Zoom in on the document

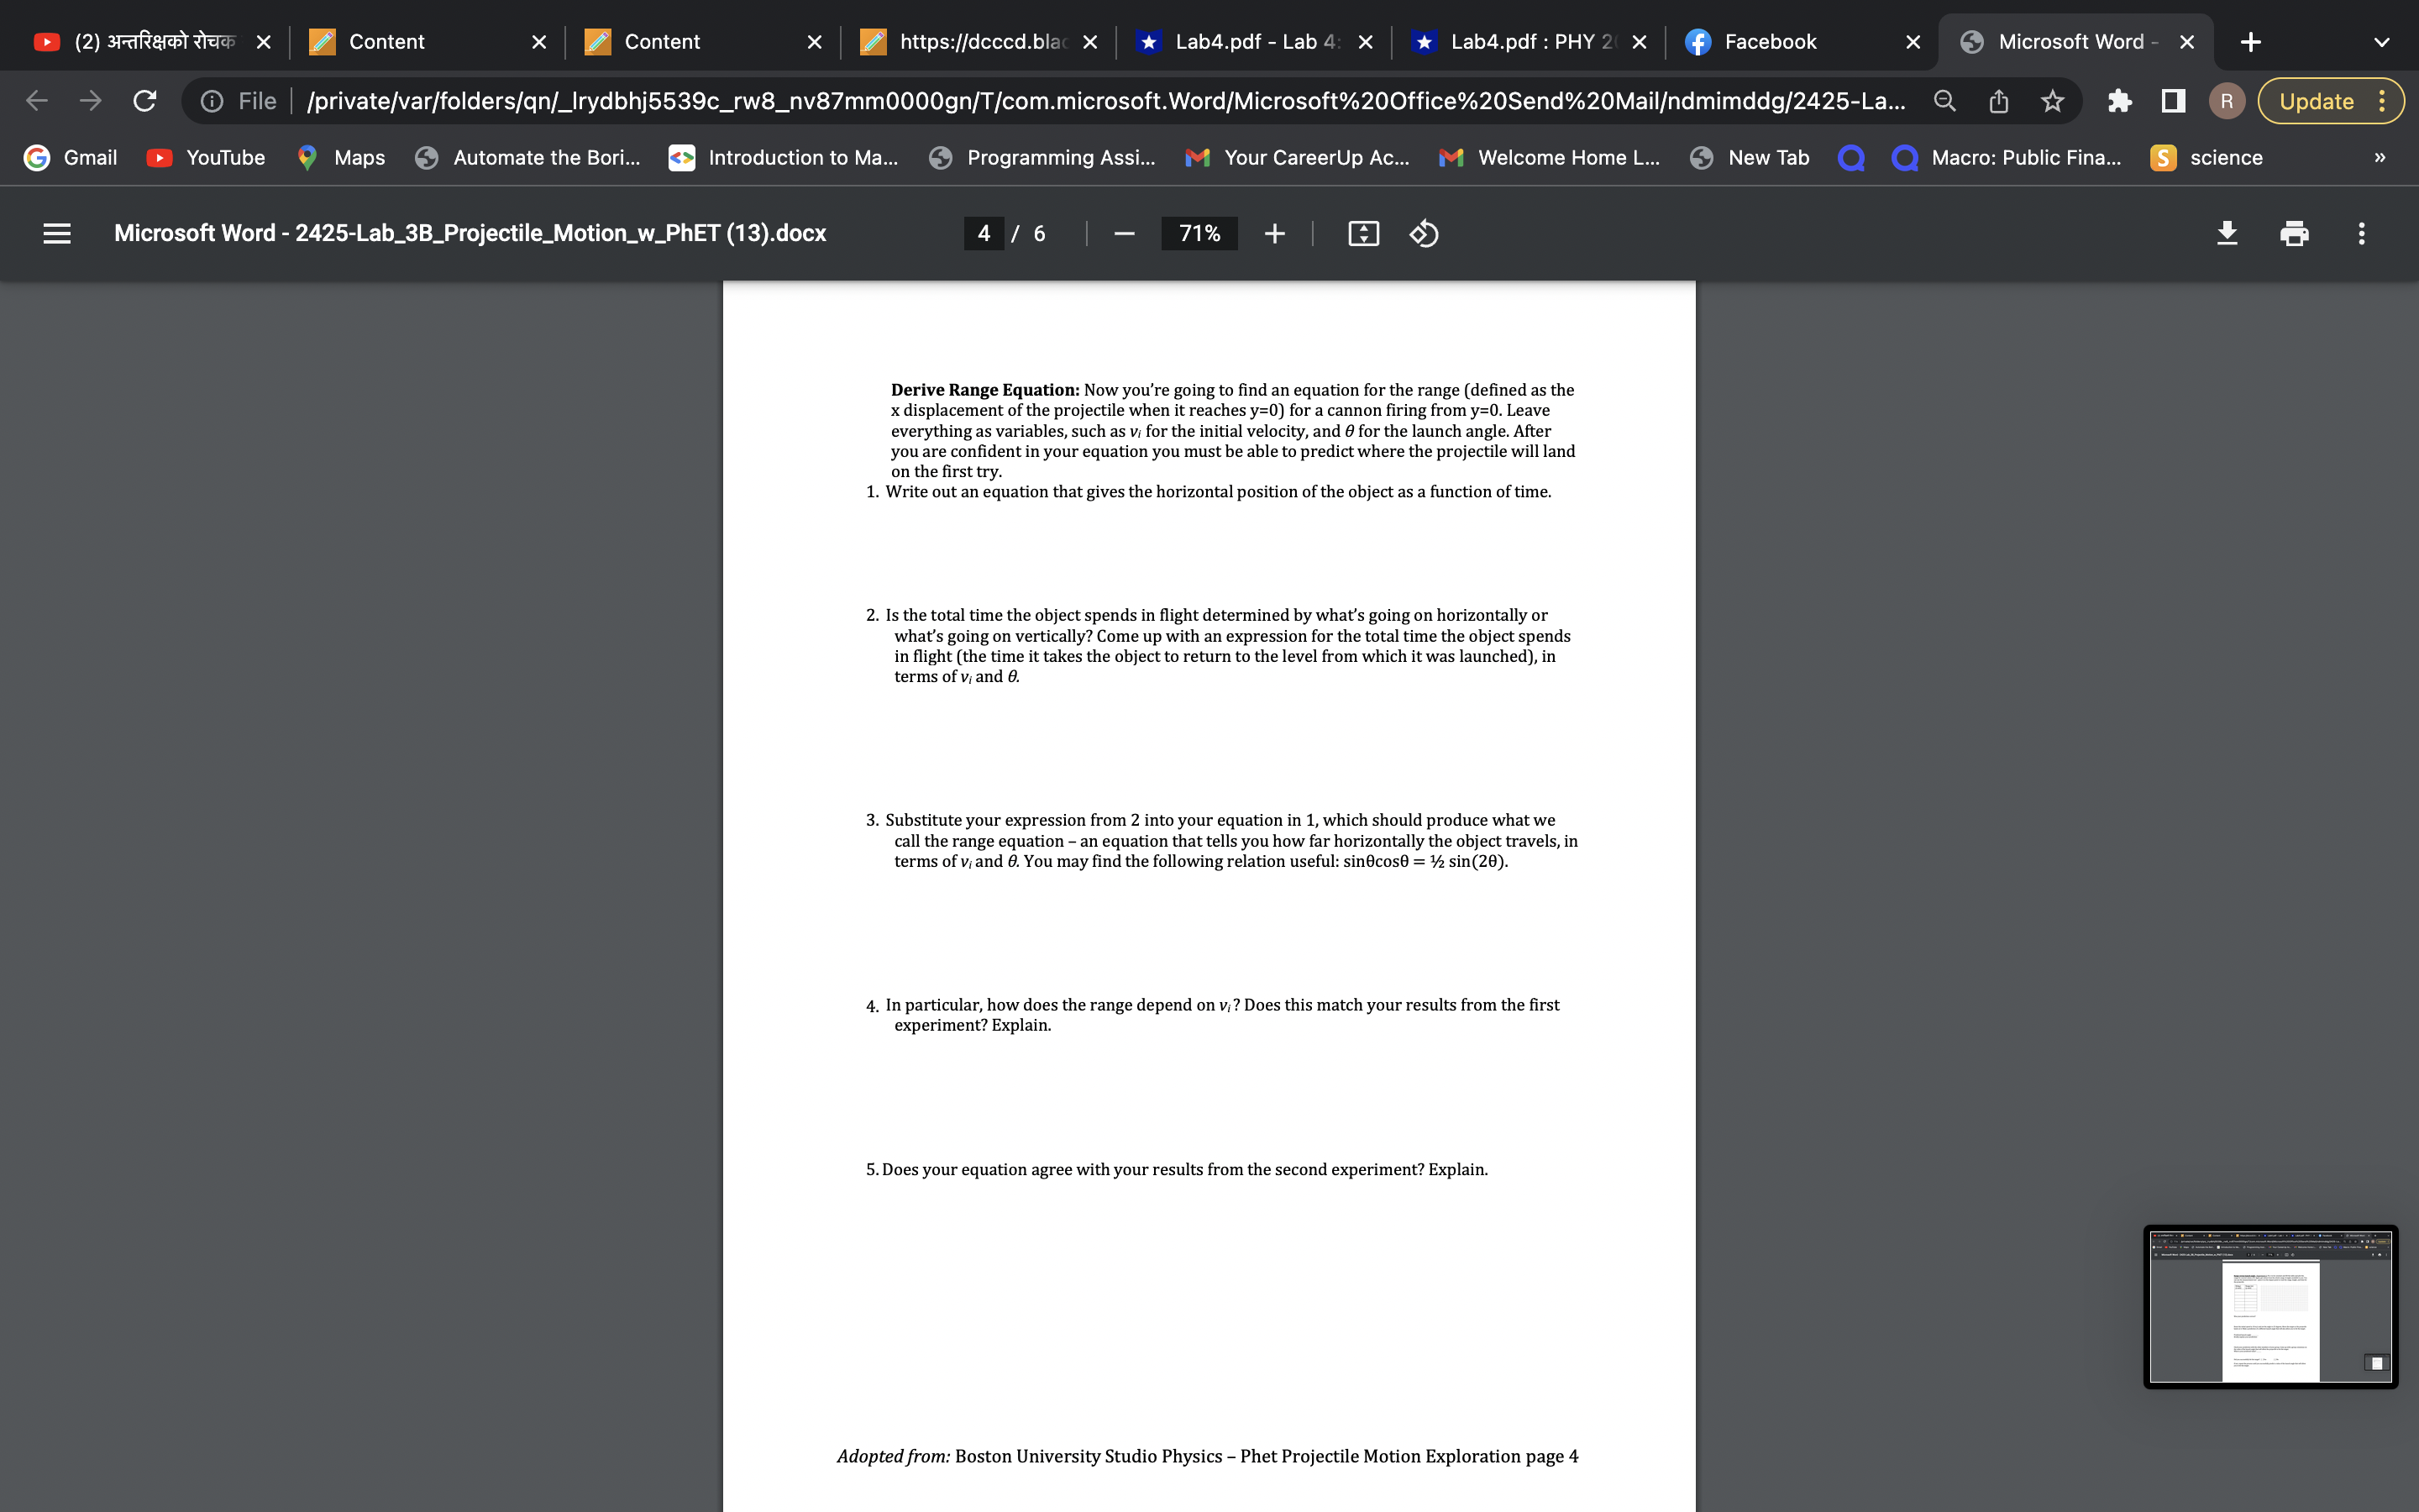click(x=1276, y=233)
